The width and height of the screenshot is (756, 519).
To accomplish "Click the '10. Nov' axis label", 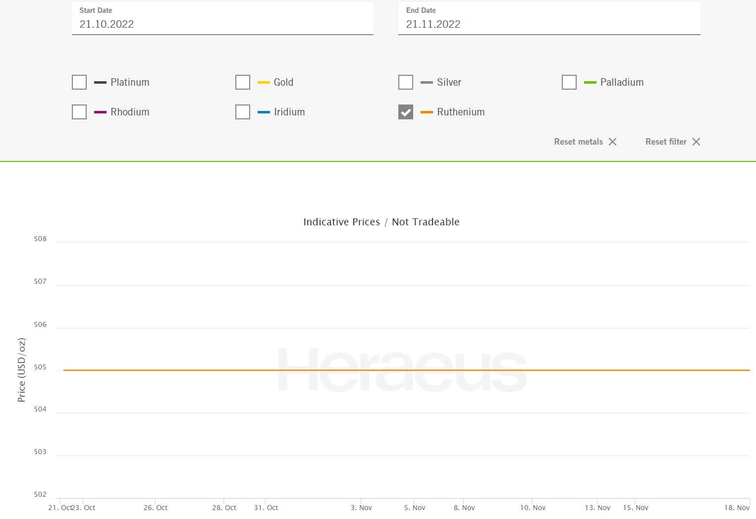I will click(533, 508).
